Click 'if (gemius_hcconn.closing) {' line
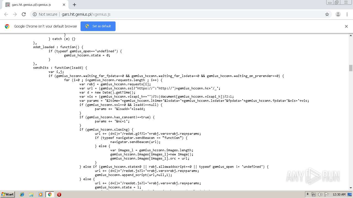The height and width of the screenshot is (198, 353). point(106,130)
